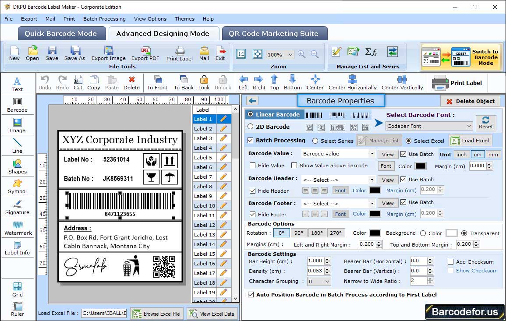Edit Label 5 pencil icon
The height and width of the screenshot is (321, 506).
223,158
